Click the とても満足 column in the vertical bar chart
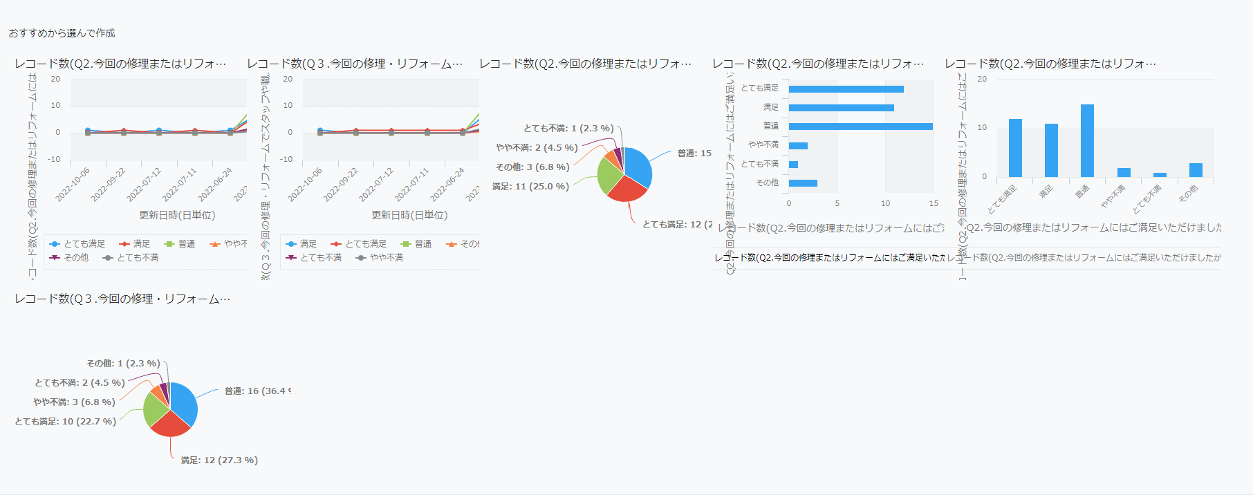1253x495 pixels. pyautogui.click(x=1015, y=148)
